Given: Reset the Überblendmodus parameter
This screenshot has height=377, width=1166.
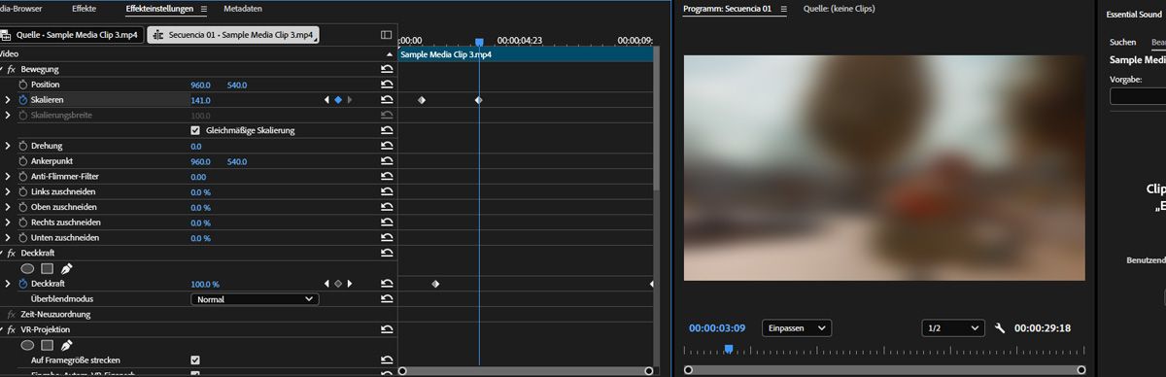Looking at the screenshot, I should coord(387,299).
